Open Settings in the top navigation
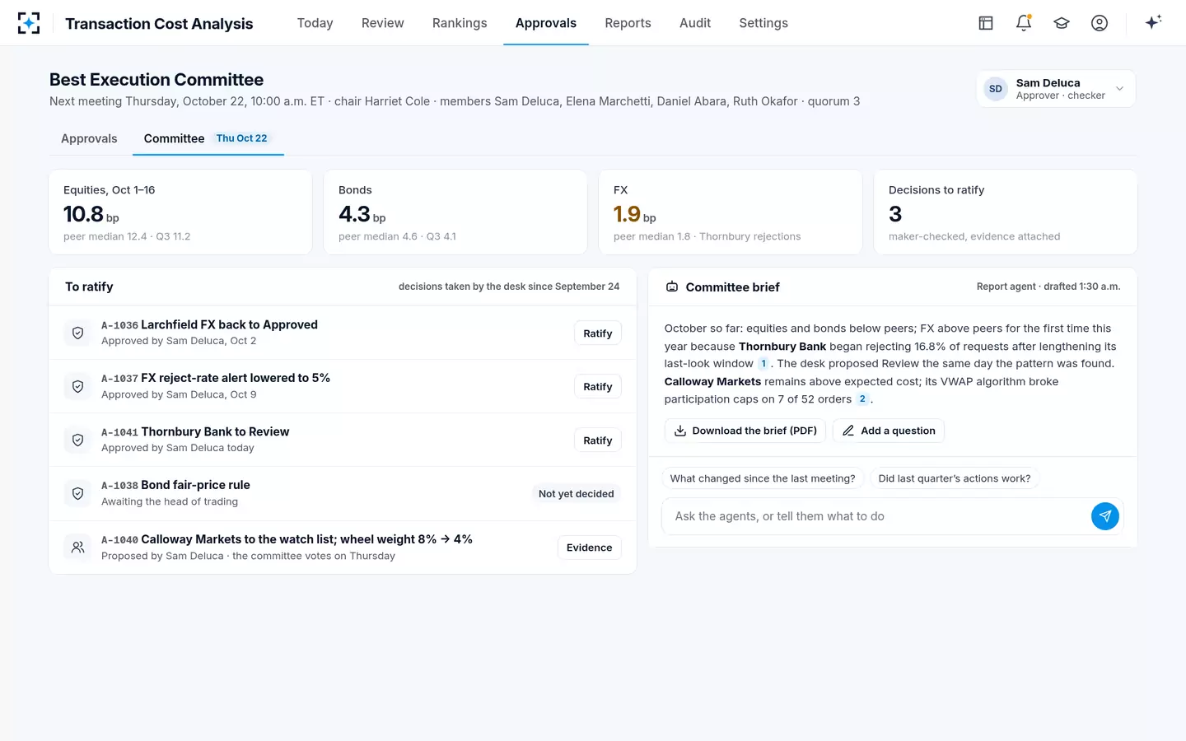Image resolution: width=1186 pixels, height=741 pixels. pos(763,23)
